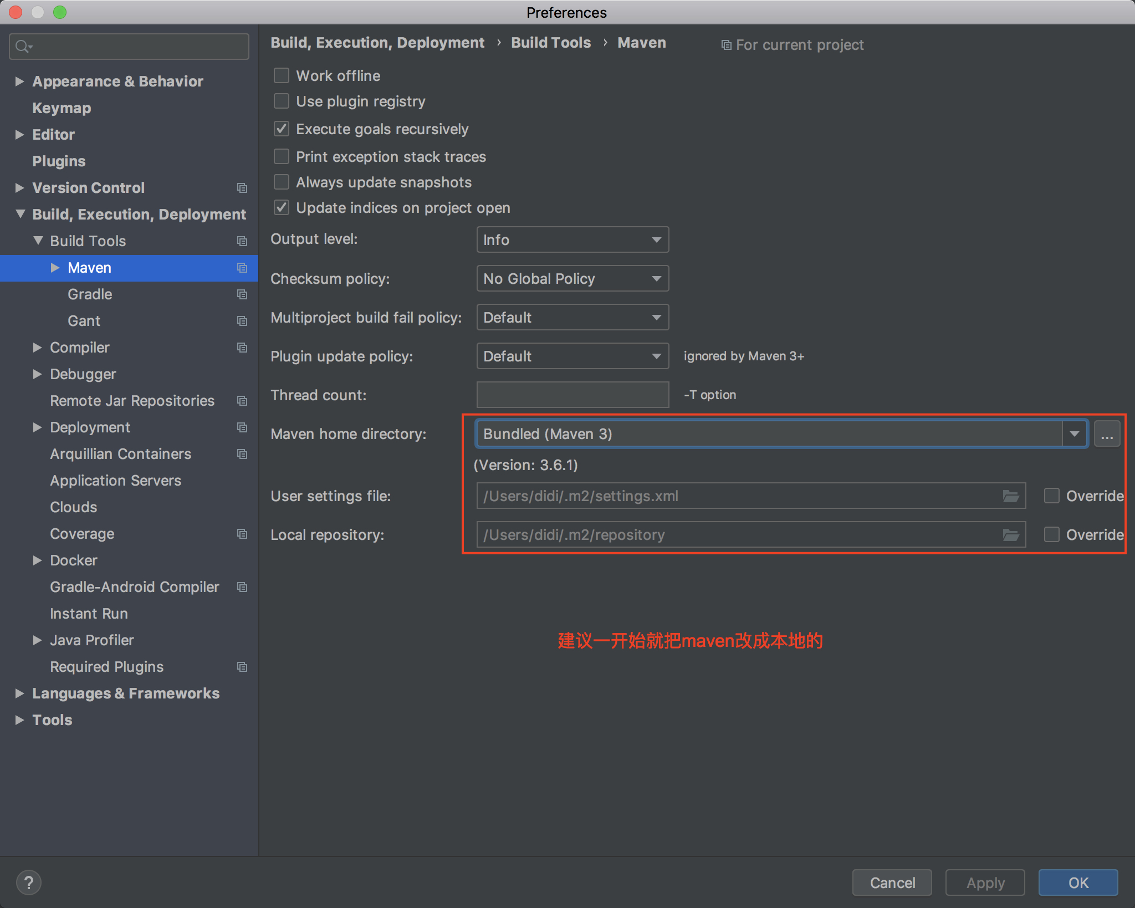This screenshot has width=1135, height=908.
Task: Tick Override for User settings file
Action: click(x=1051, y=496)
